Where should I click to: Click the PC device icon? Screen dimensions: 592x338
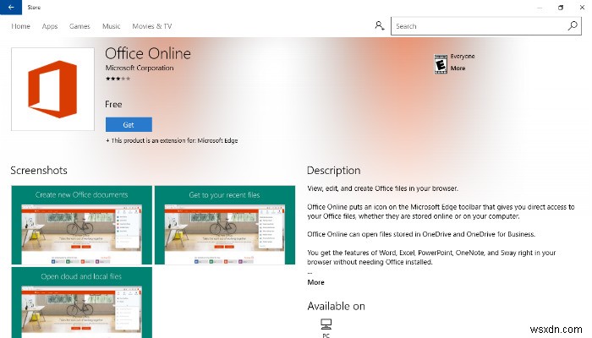point(326,324)
